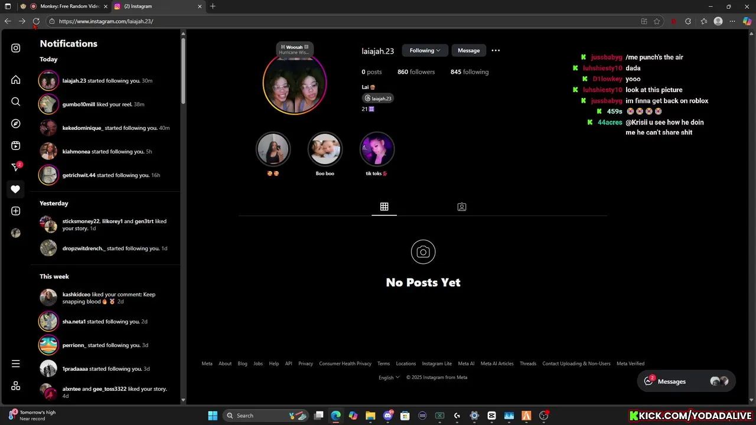Open laiajah.23 started following you notification
The height and width of the screenshot is (425, 756).
(x=105, y=80)
